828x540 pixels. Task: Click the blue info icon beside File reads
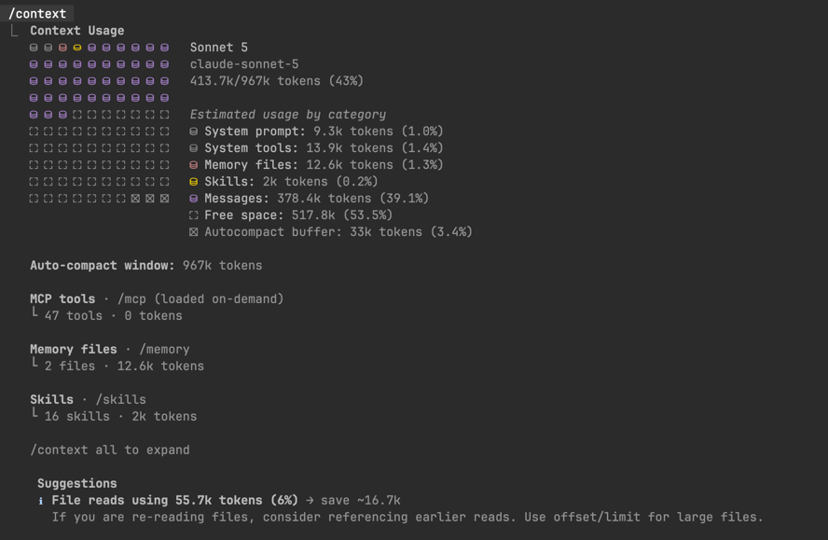click(x=41, y=501)
